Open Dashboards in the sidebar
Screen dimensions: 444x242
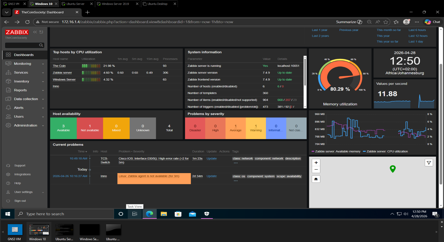click(x=24, y=55)
